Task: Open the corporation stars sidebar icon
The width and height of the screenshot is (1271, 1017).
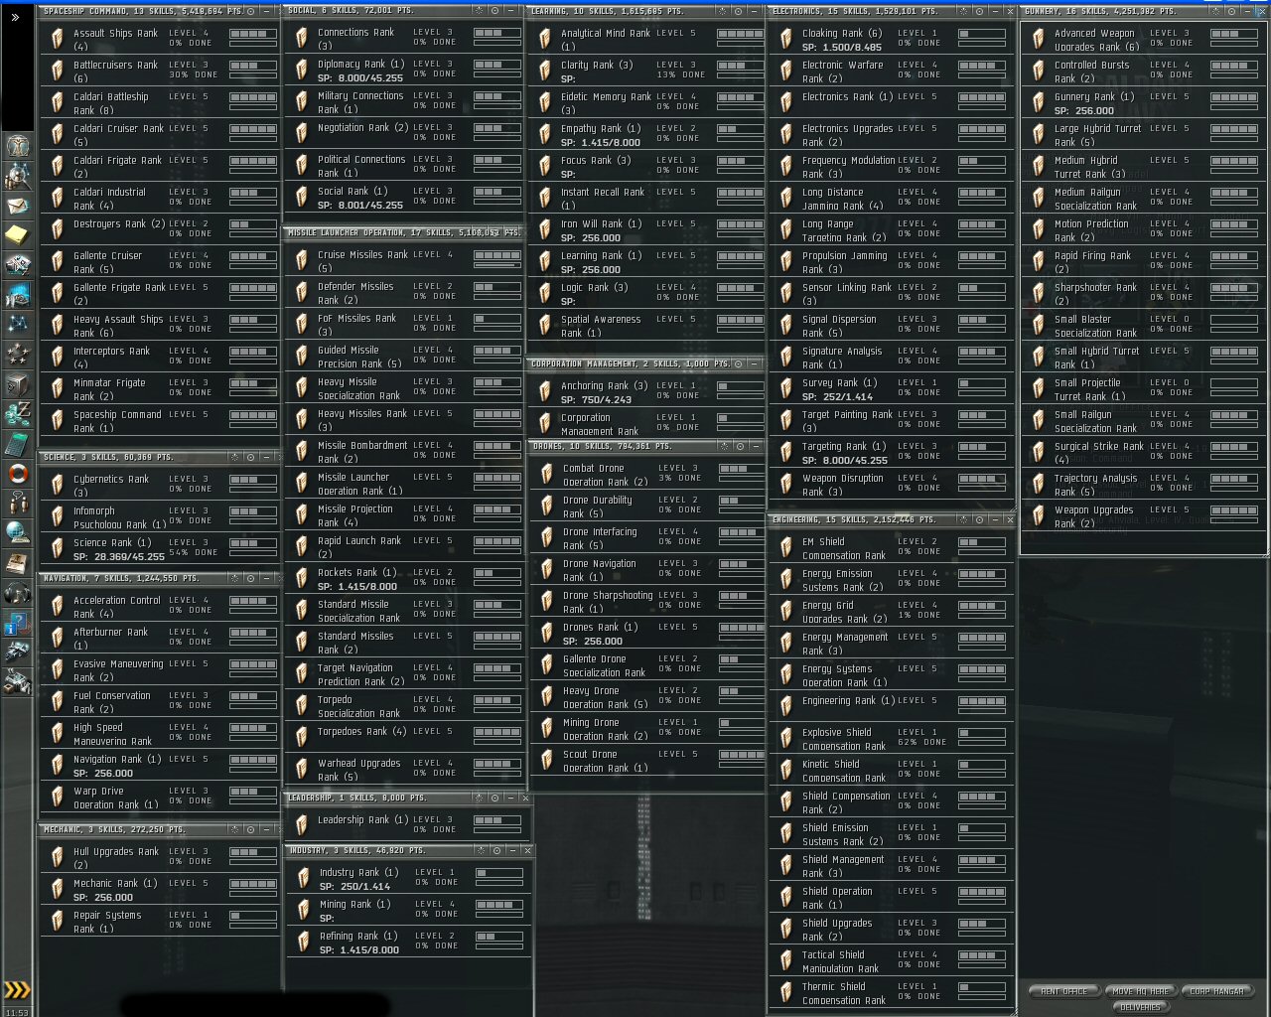Action: point(17,354)
